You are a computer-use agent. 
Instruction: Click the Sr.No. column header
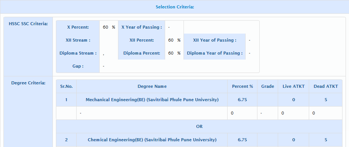(66, 86)
